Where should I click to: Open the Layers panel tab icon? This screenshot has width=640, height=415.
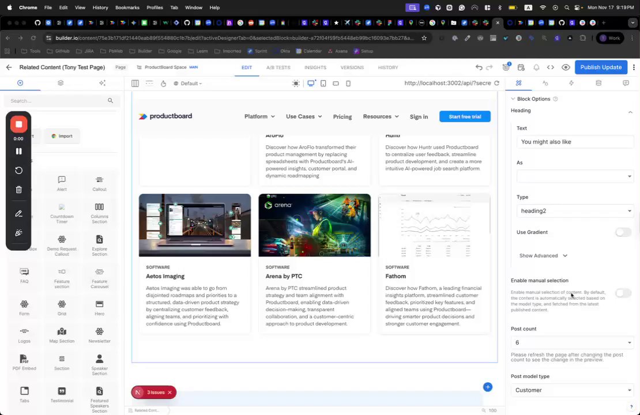(61, 83)
